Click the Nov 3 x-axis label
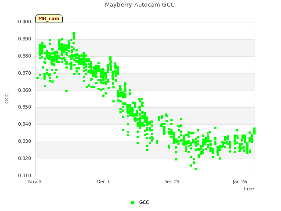 [35, 182]
